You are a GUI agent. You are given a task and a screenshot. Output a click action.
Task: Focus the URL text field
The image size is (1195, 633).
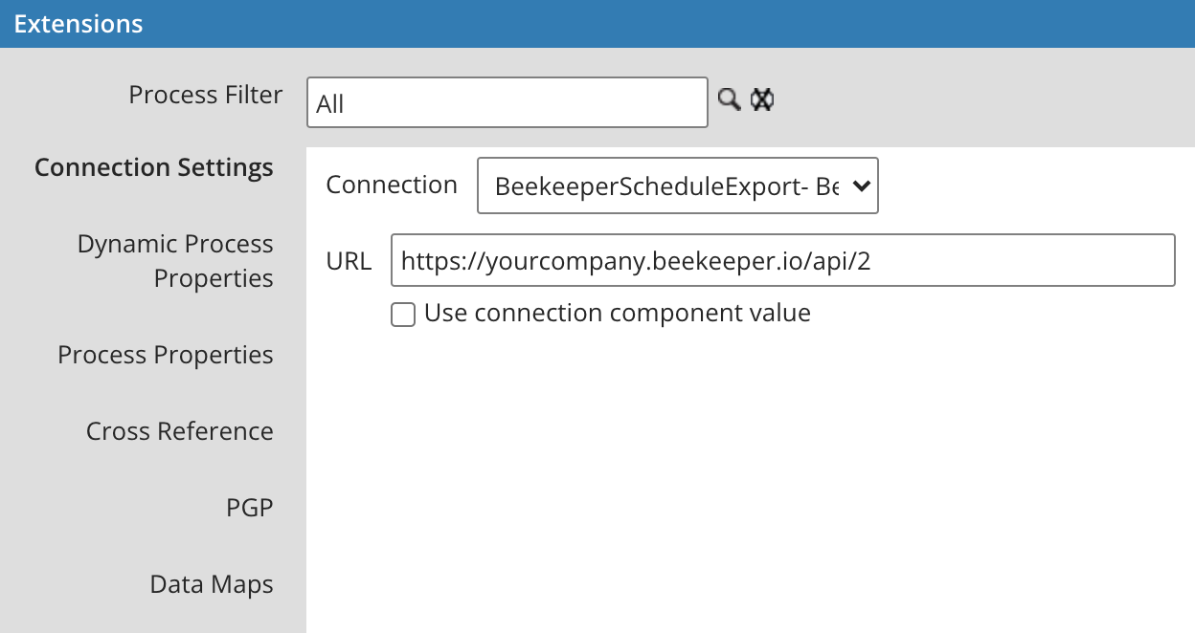pyautogui.click(x=782, y=260)
